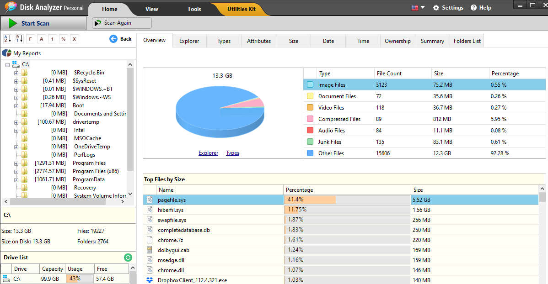Refresh the Drive List with green refresh icon
Viewport: 548px width, 284px height.
point(128,257)
